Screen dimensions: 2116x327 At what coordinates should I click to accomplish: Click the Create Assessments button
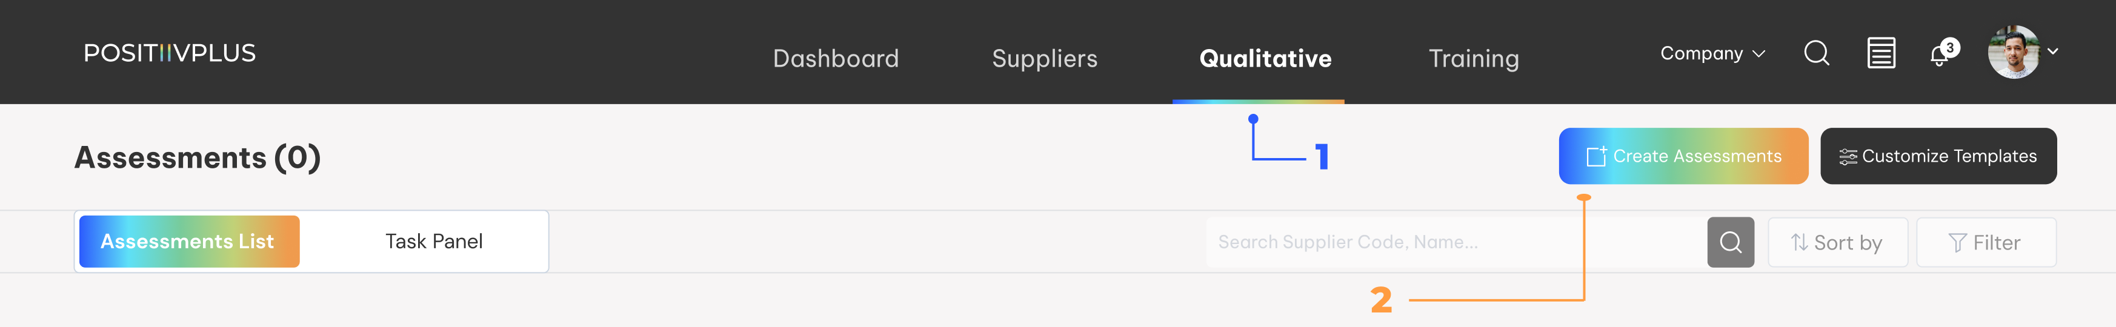tap(1683, 156)
